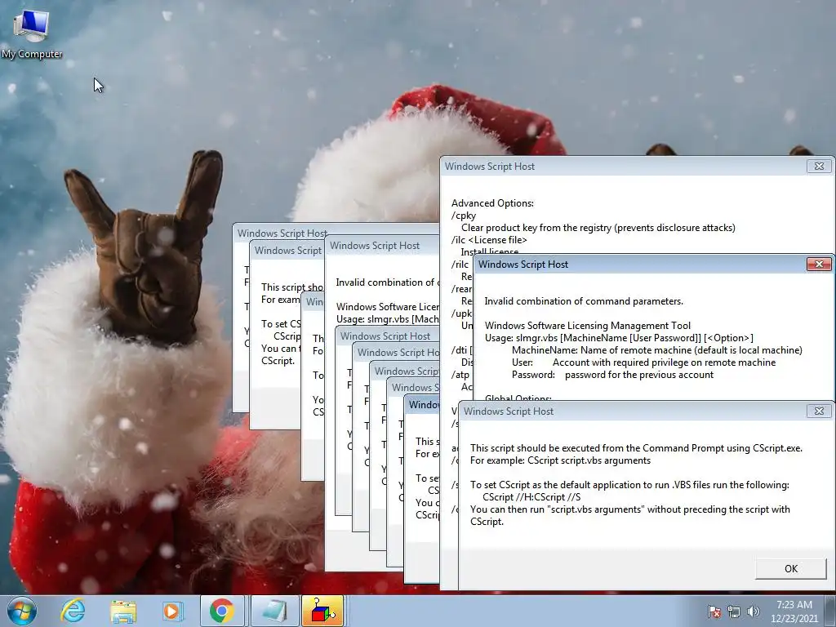This screenshot has width=836, height=627.
Task: Open the volume speaker tray icon
Action: (753, 611)
